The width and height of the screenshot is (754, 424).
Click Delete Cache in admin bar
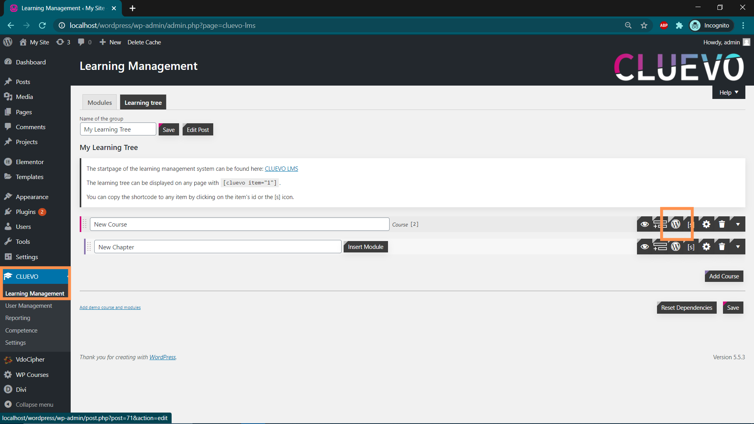144,42
